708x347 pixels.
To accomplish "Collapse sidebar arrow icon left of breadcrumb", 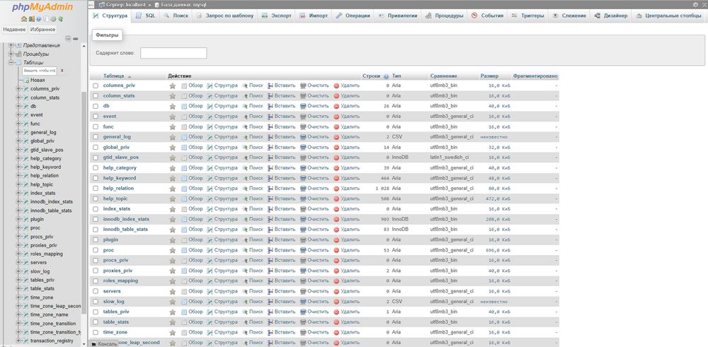I will 91,4.
